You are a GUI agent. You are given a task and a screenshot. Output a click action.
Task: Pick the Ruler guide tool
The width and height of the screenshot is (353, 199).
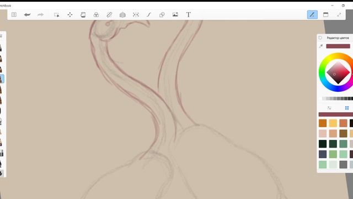tap(109, 15)
